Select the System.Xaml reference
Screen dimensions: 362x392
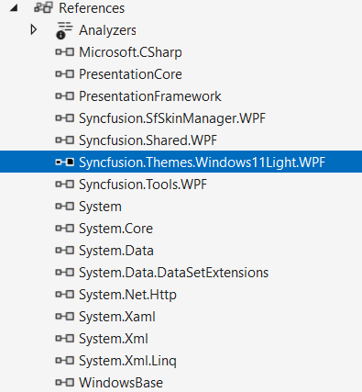pos(117,317)
